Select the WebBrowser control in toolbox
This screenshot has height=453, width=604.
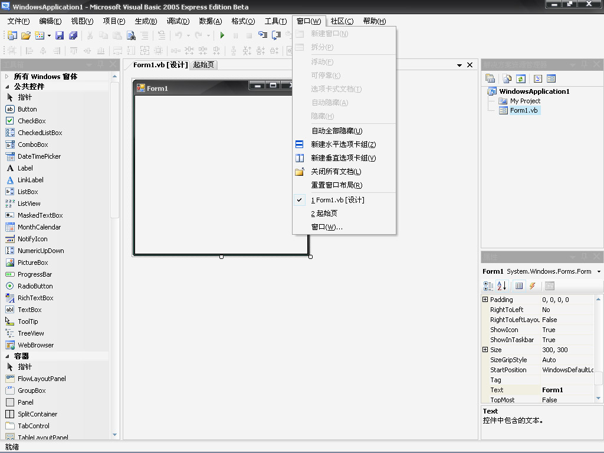coord(30,345)
